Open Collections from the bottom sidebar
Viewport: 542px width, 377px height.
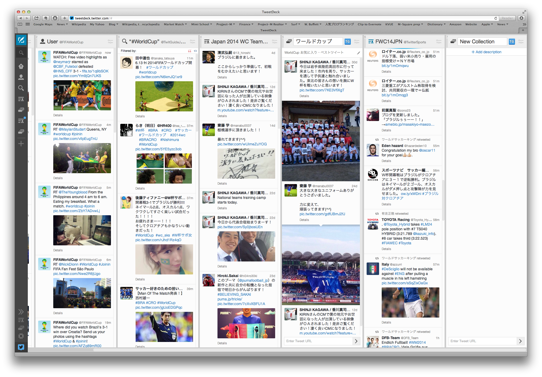tap(21, 328)
